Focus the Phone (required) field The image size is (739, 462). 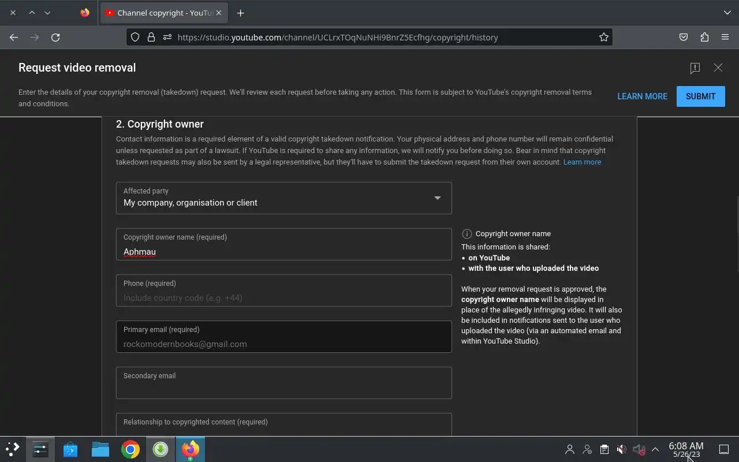tap(284, 290)
